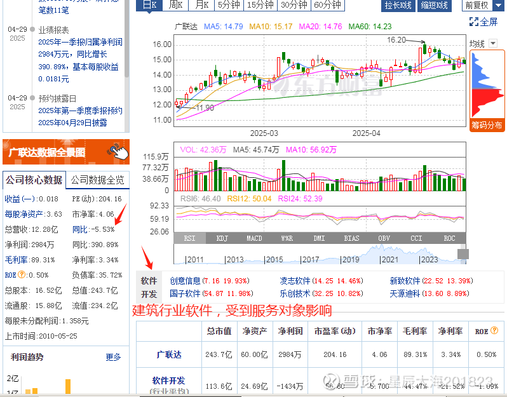The width and height of the screenshot is (507, 397).
Task: Open the 毛利率 link in core data
Action: click(16, 260)
